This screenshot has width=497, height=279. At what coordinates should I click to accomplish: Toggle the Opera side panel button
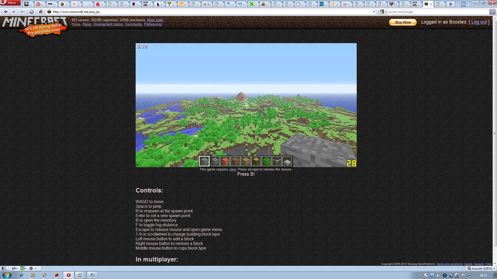[4, 268]
